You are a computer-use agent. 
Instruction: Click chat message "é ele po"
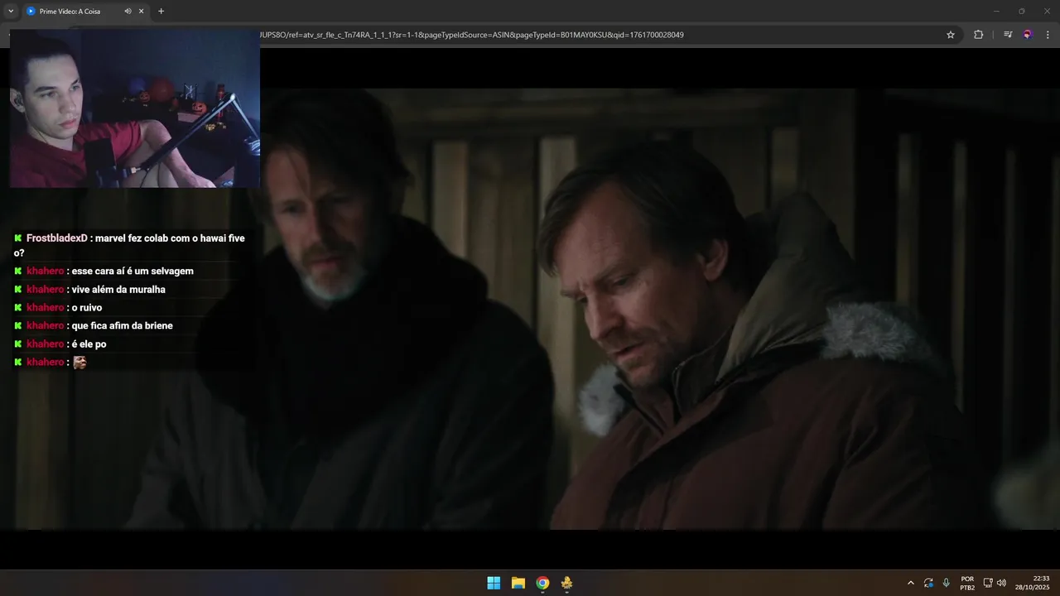point(89,344)
